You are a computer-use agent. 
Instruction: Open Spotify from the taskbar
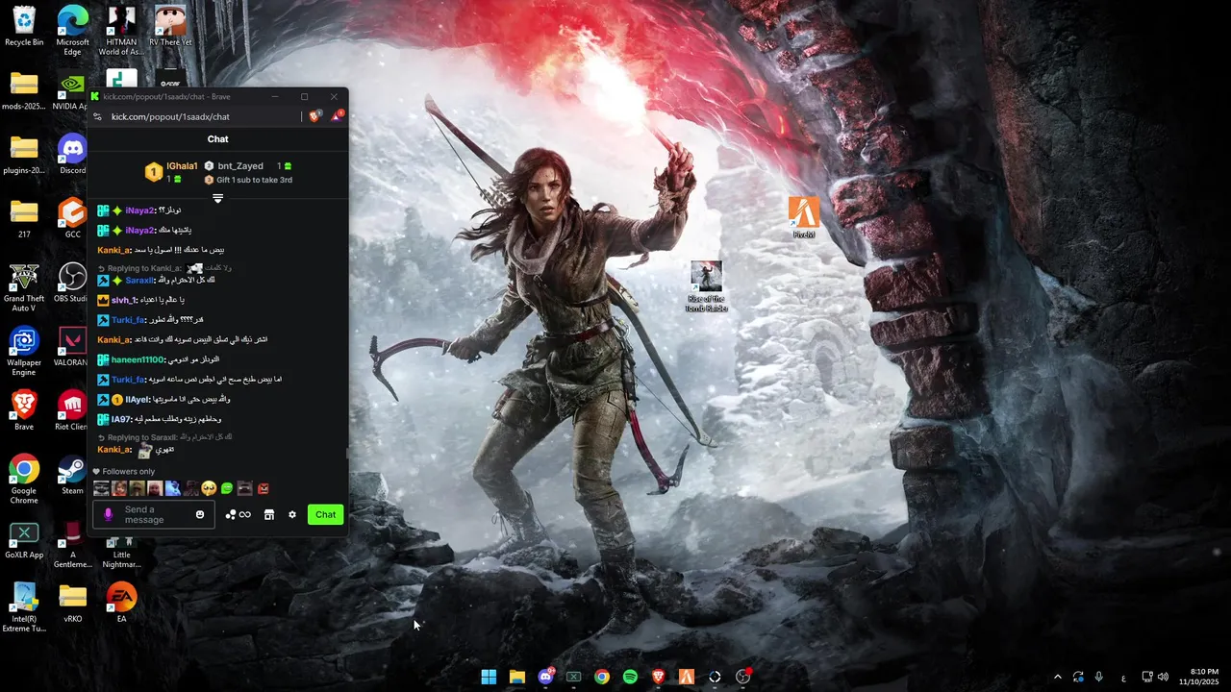pos(630,677)
